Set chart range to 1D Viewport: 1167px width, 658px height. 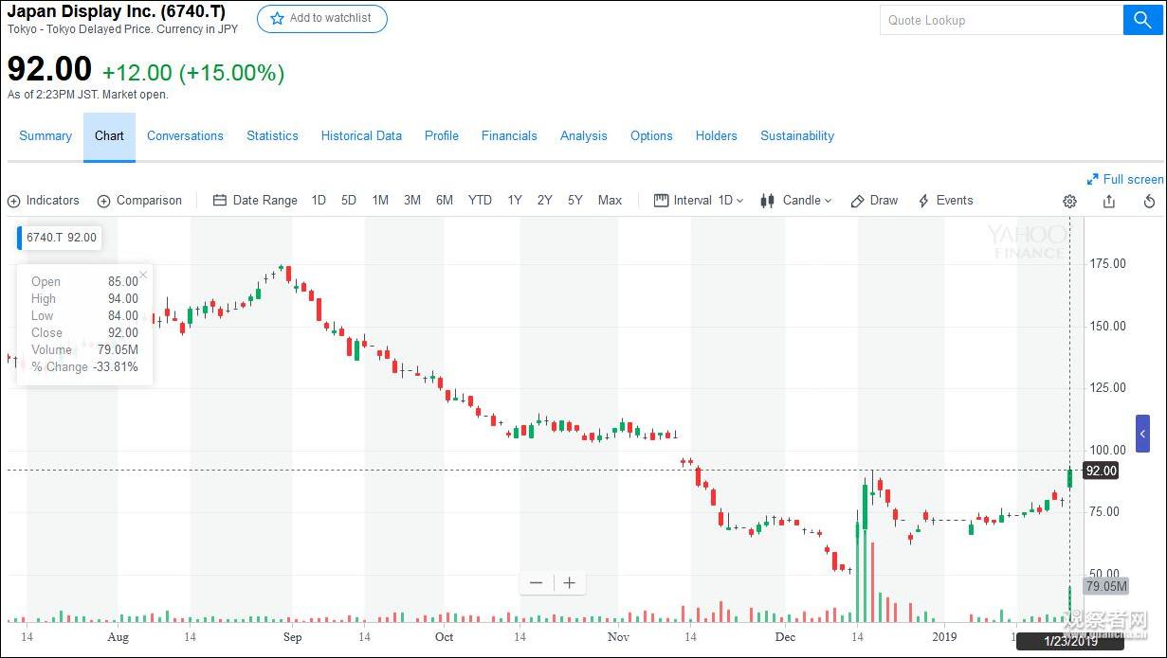(x=319, y=201)
